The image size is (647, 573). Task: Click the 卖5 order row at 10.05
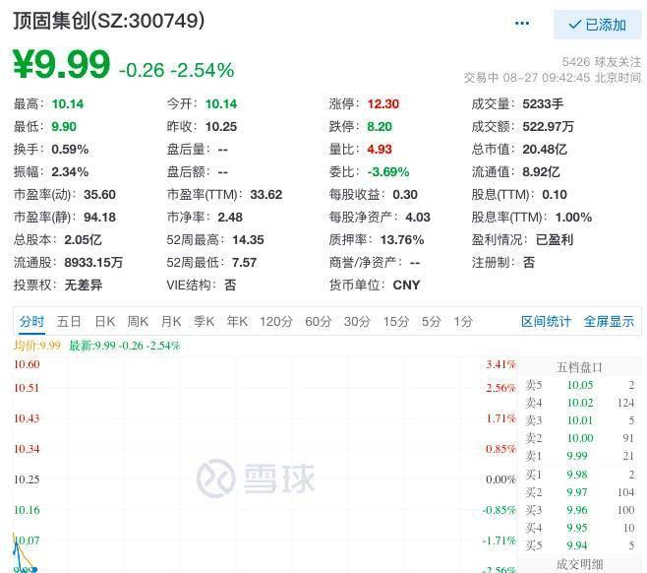pos(580,385)
